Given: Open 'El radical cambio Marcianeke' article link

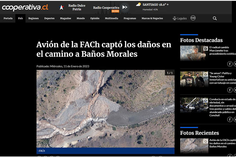Looking at the screenshot, I should (x=222, y=50).
